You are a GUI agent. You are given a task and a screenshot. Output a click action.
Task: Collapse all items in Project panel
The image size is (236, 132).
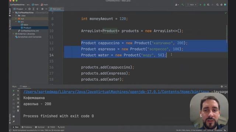(37, 9)
